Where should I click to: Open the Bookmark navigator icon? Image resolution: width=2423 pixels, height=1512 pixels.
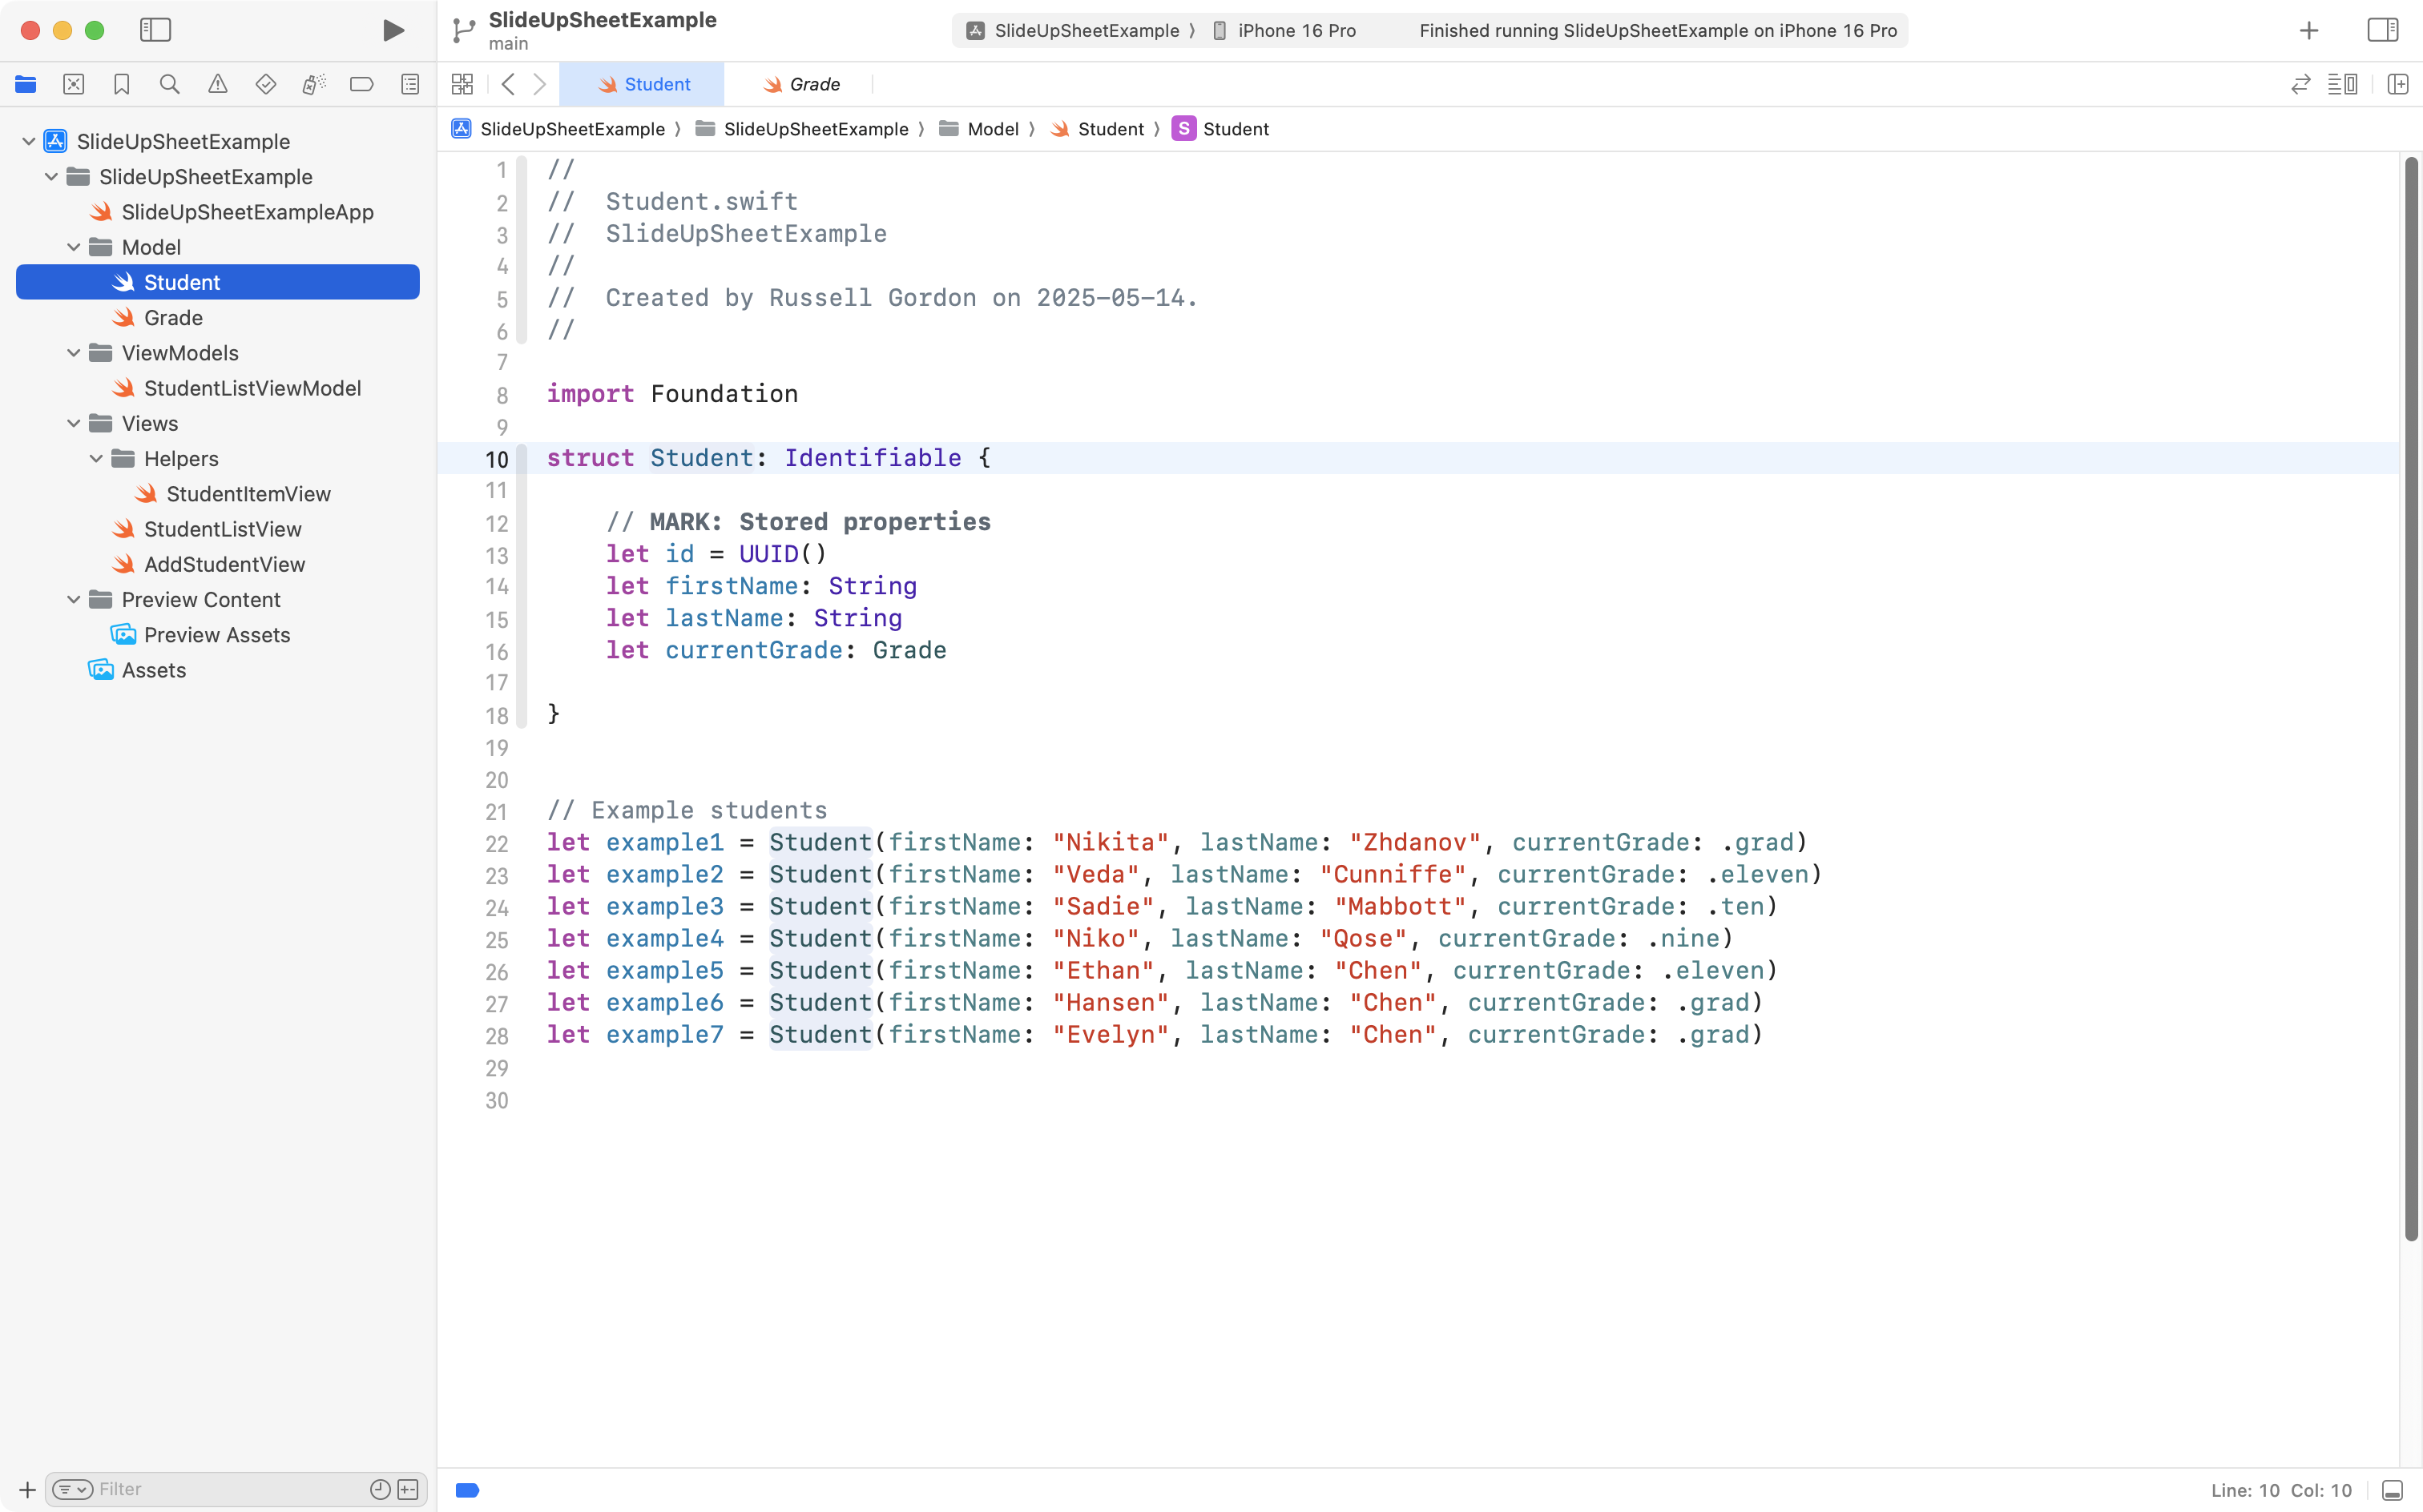[x=121, y=84]
